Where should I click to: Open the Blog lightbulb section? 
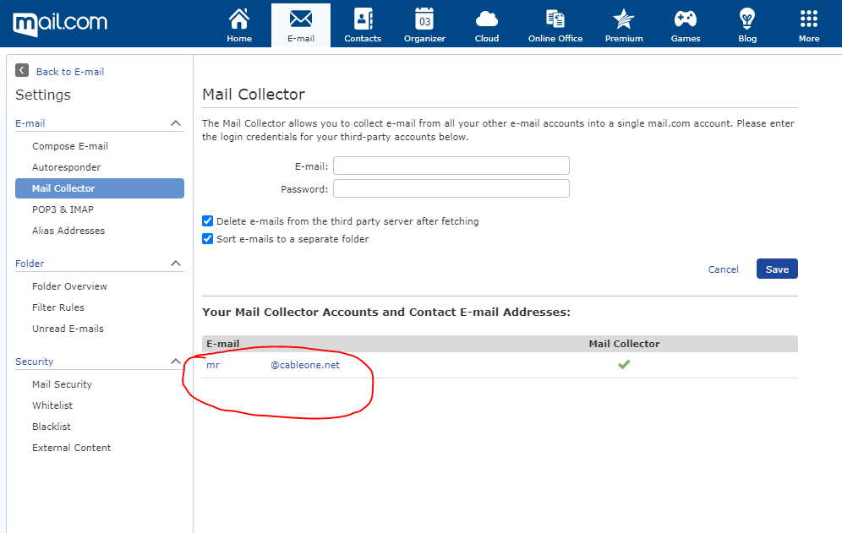tap(747, 25)
